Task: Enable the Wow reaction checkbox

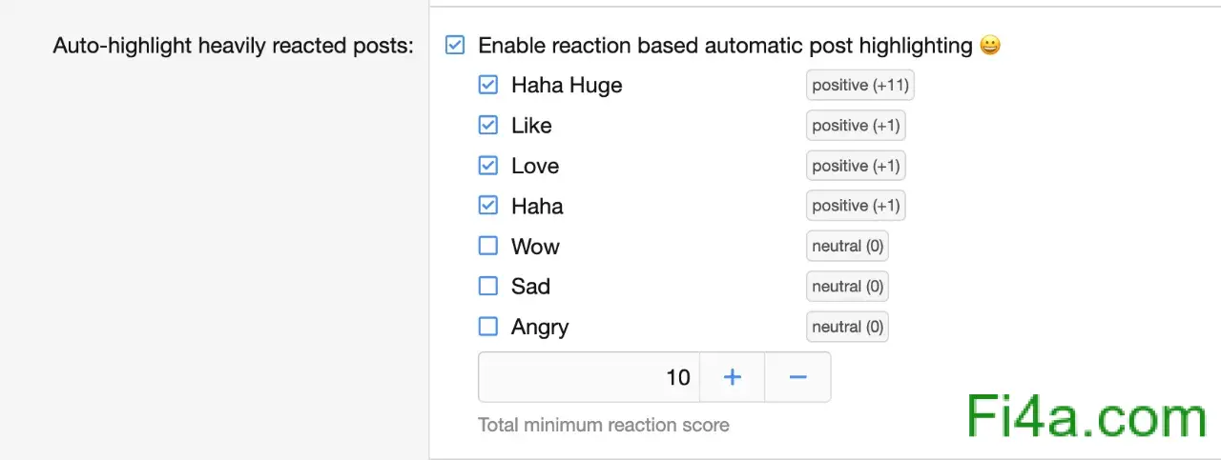Action: coord(487,246)
